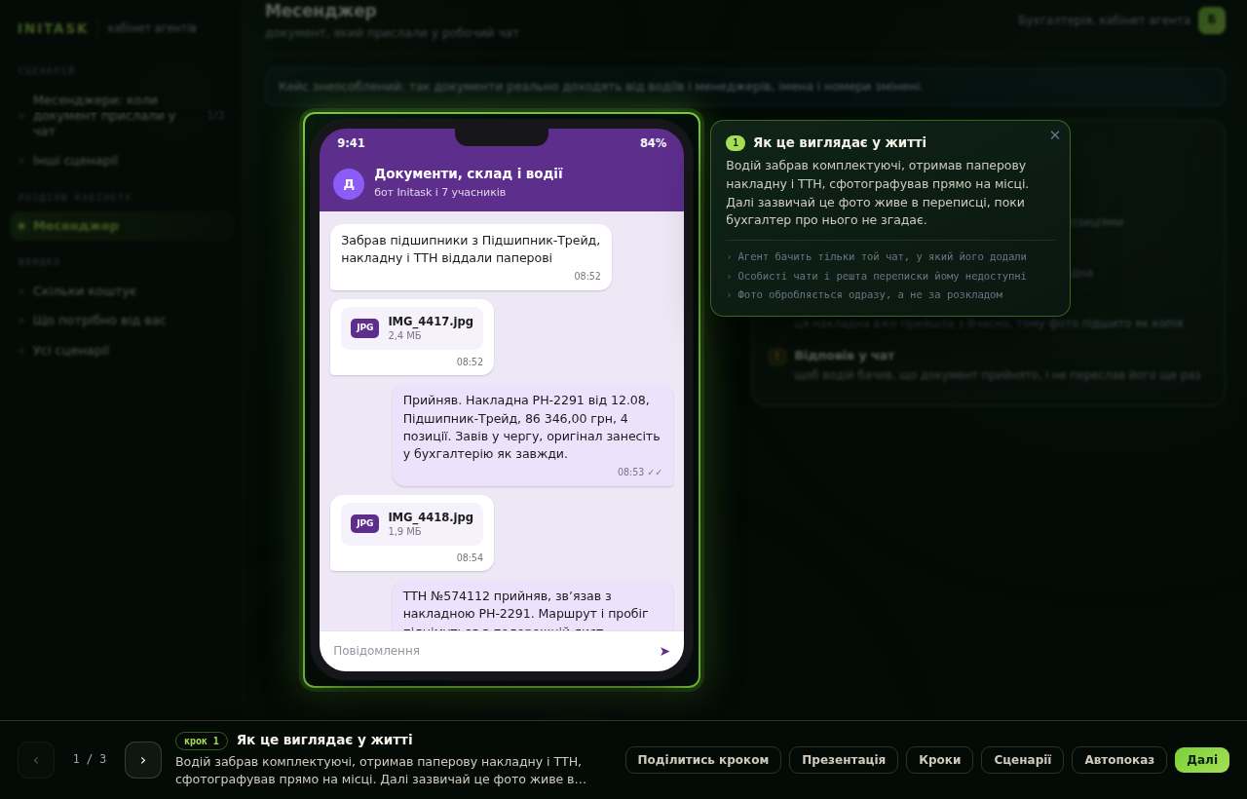Open the Сценарії button in bottom bar
The height and width of the screenshot is (799, 1247).
click(1022, 760)
